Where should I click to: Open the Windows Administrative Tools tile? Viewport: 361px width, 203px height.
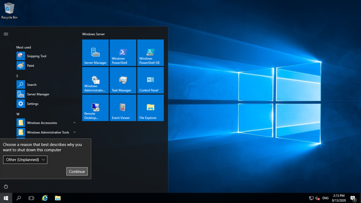coord(95,81)
